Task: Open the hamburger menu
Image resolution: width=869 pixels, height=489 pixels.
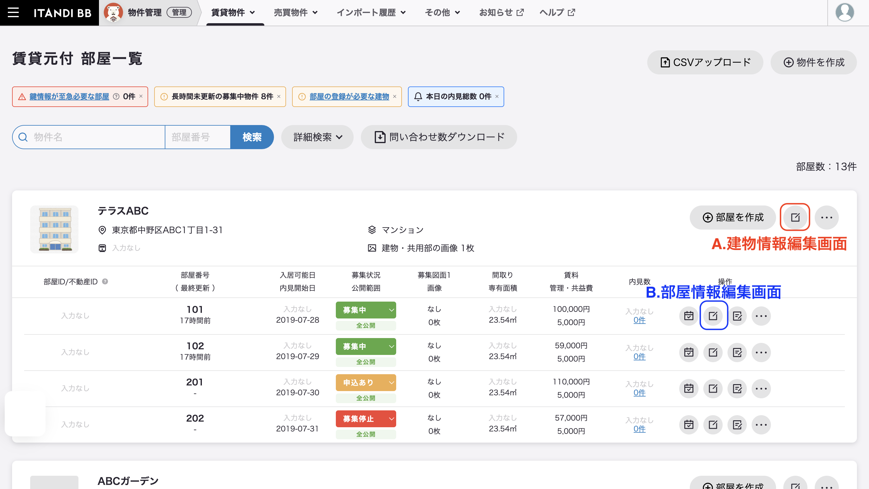Action: 13,12
